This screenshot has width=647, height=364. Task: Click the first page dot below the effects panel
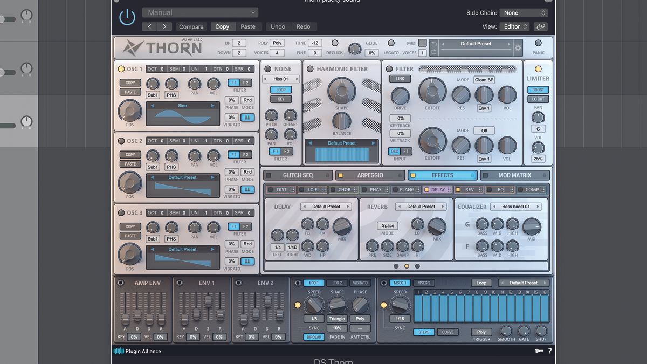coord(397,266)
